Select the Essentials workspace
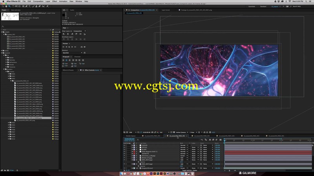This screenshot has height=176, width=314. 252,6
